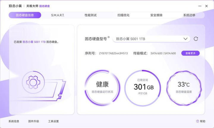
Task: Open 固件升级 at the bottom
Action: tap(34, 121)
